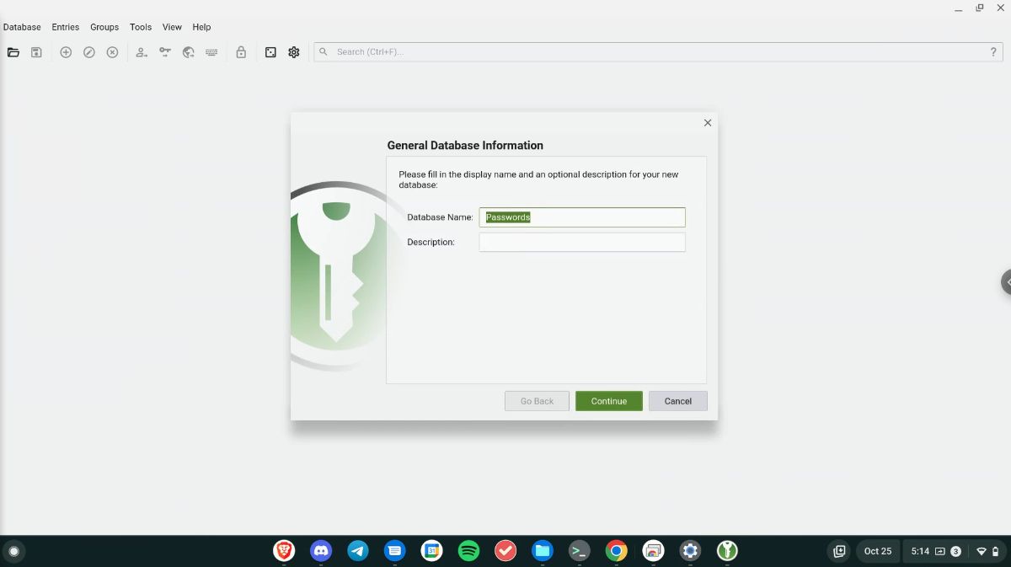The height and width of the screenshot is (567, 1011).
Task: Open a database file from the toolbar
Action: 13,51
